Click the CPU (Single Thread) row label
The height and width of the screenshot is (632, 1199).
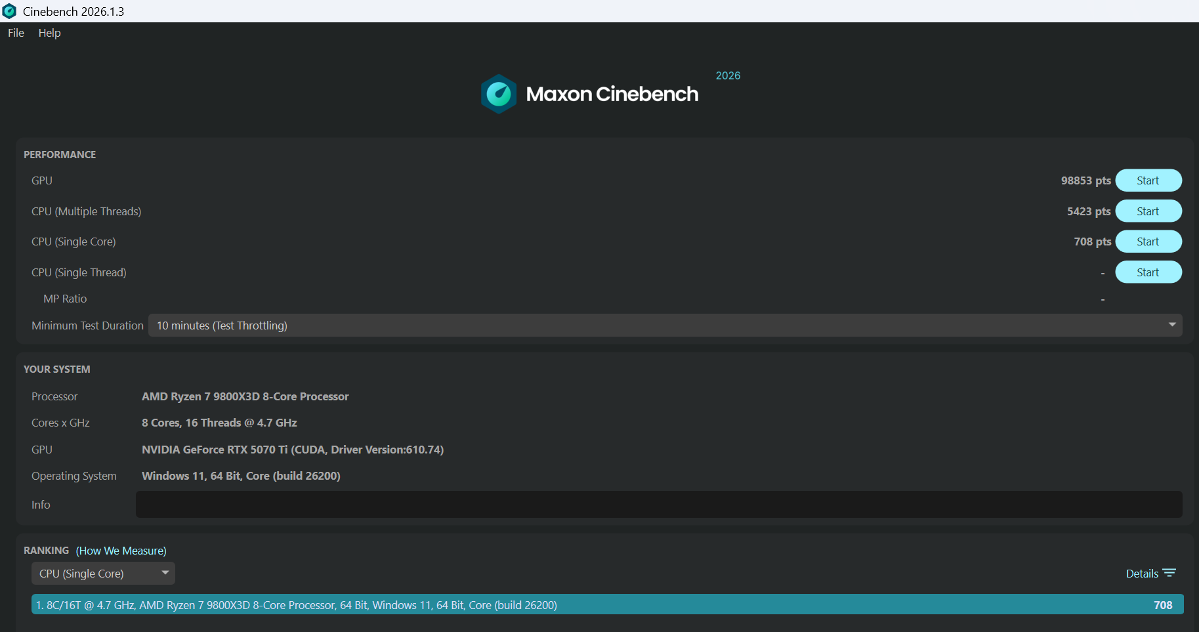[x=79, y=272]
